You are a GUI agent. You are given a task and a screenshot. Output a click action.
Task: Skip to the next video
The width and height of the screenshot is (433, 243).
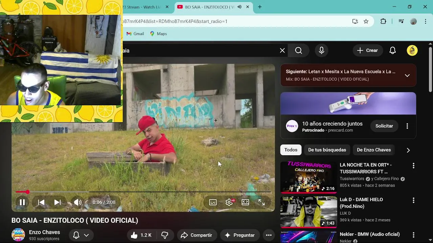pyautogui.click(x=58, y=202)
